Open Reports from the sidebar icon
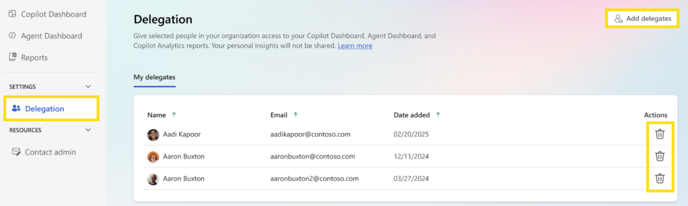The width and height of the screenshot is (688, 206). [x=12, y=57]
